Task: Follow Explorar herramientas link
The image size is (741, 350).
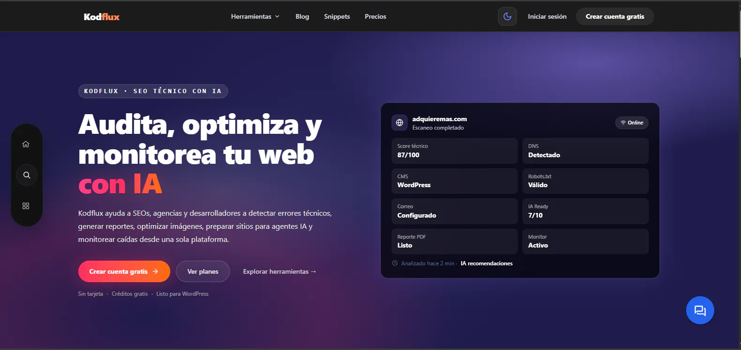Action: (x=280, y=271)
